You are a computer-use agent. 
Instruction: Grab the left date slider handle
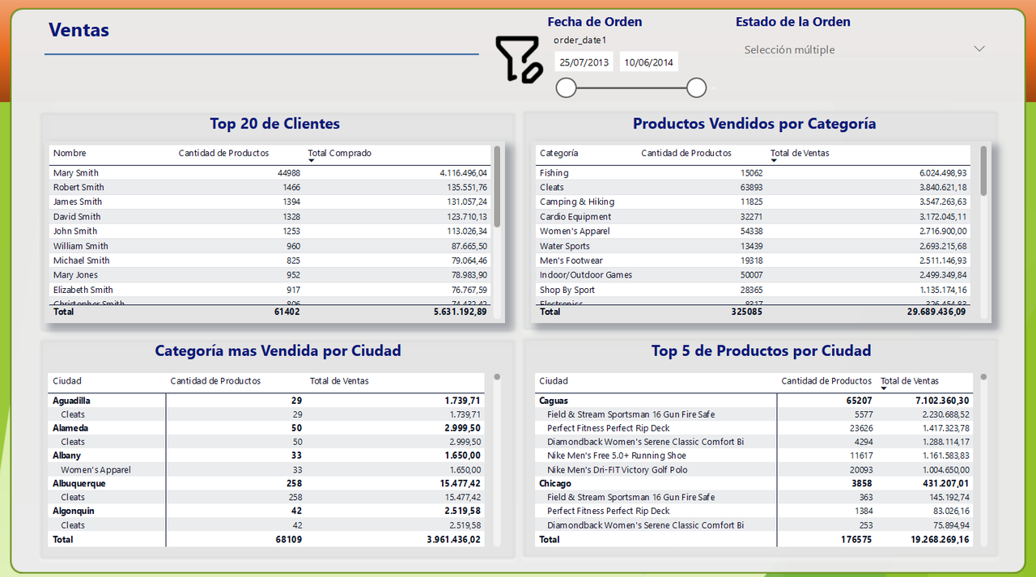[x=567, y=87]
